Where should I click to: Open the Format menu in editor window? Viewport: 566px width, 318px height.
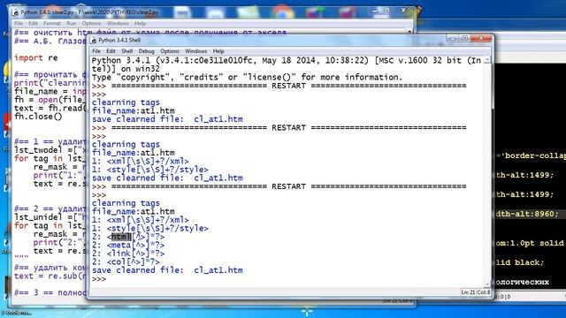point(52,24)
